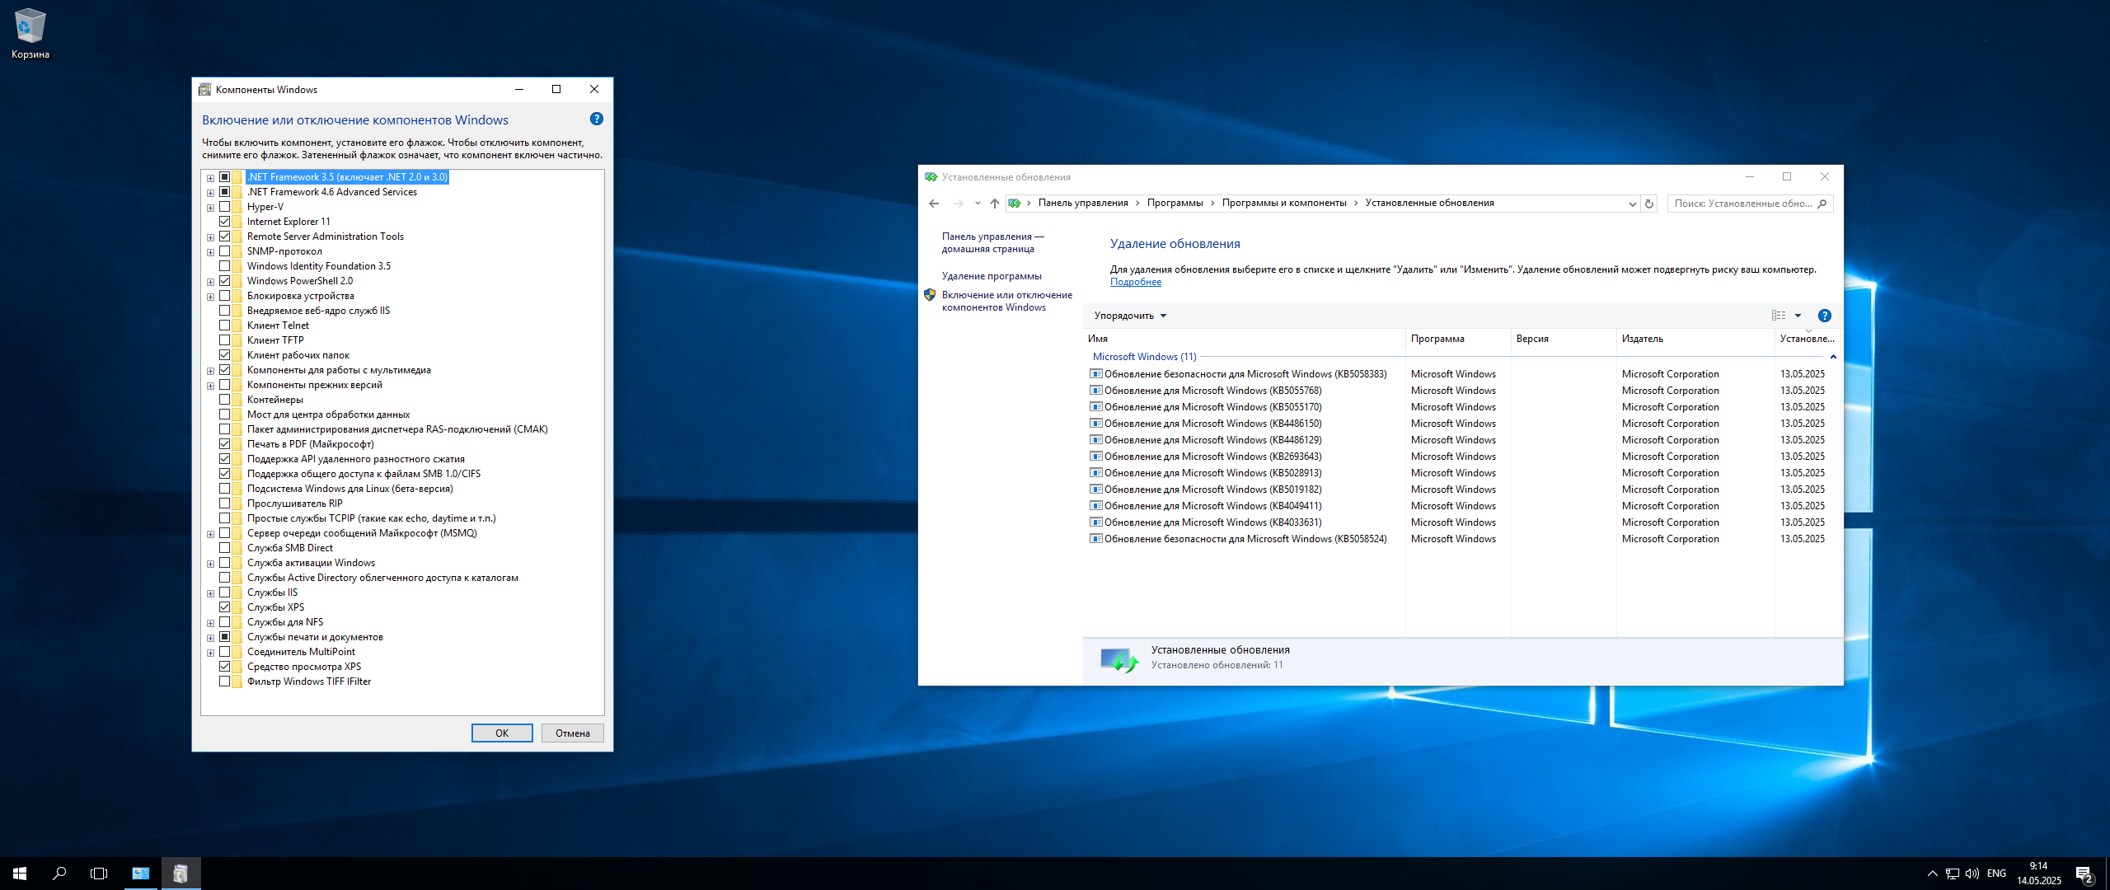Click the folder icon for Службы IIS

click(237, 593)
